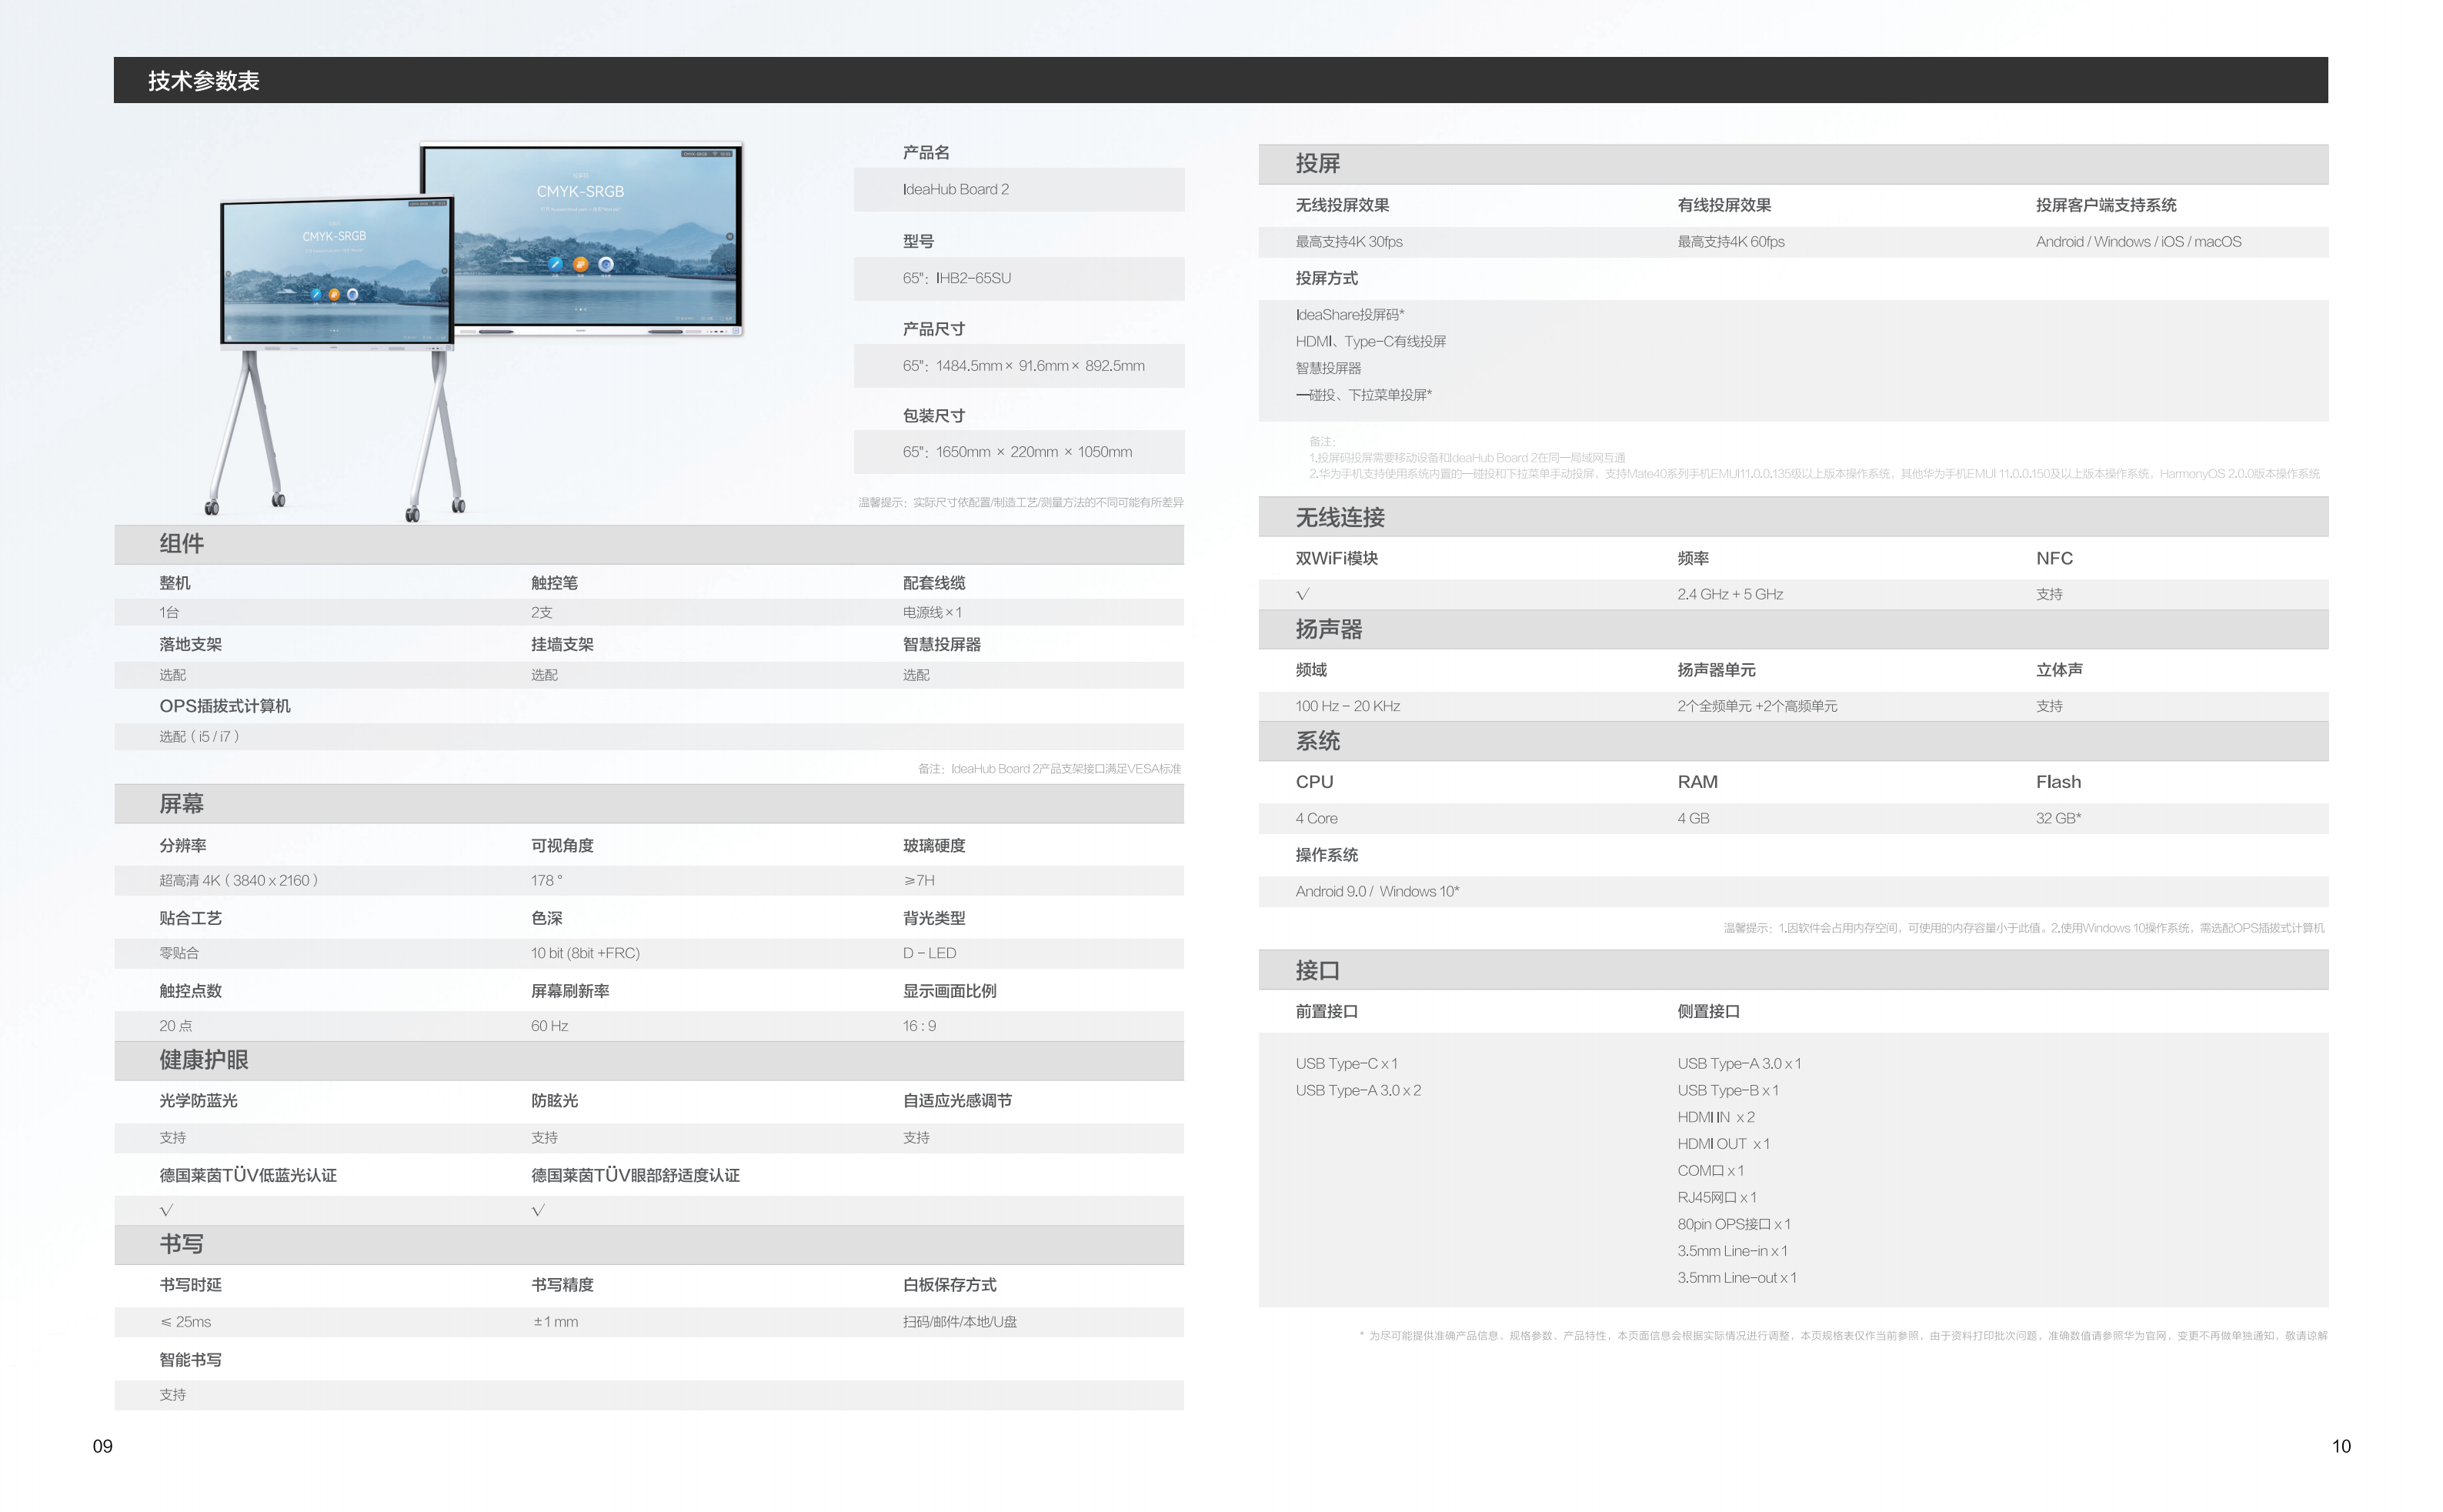Click the checkmark under TÜV眼部舒适度认证
This screenshot has width=2443, height=1512.
click(538, 1211)
